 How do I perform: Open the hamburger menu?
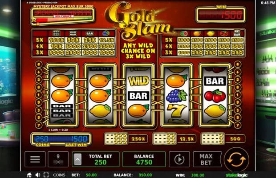coord(35,159)
